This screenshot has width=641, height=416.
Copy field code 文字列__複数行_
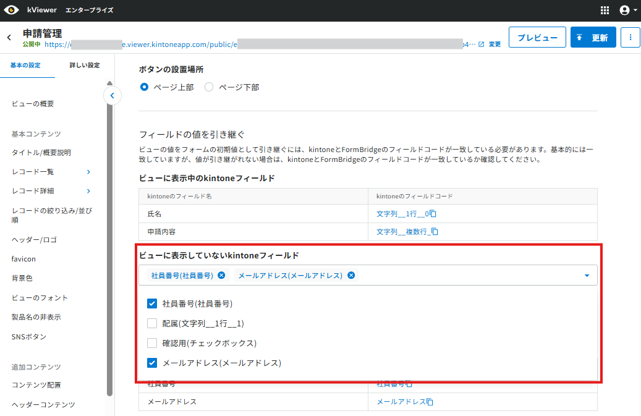[435, 232]
